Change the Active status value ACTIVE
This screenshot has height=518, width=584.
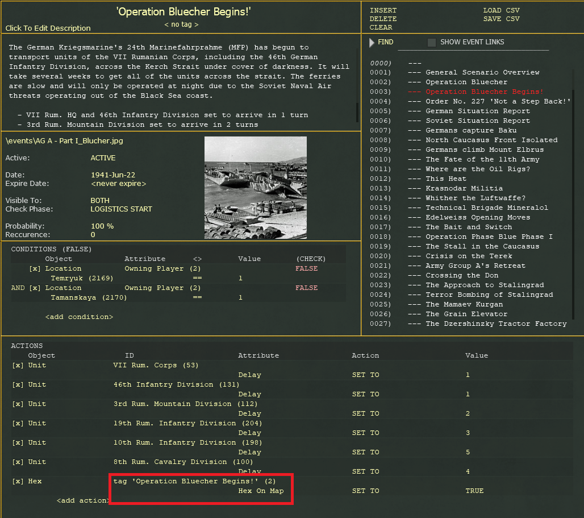point(103,158)
